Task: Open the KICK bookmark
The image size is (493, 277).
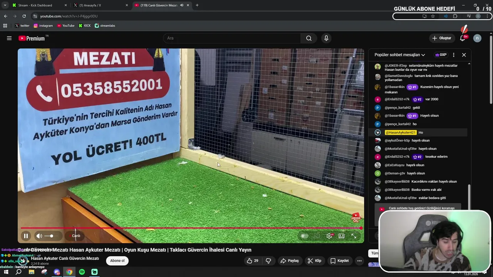Action: click(x=85, y=26)
